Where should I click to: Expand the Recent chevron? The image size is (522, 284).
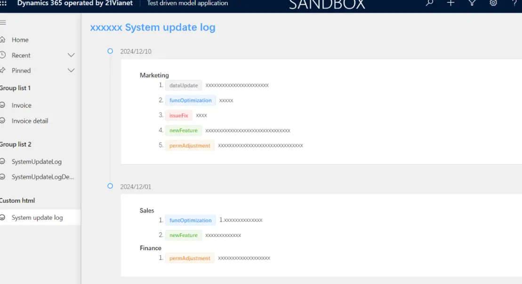pyautogui.click(x=71, y=55)
